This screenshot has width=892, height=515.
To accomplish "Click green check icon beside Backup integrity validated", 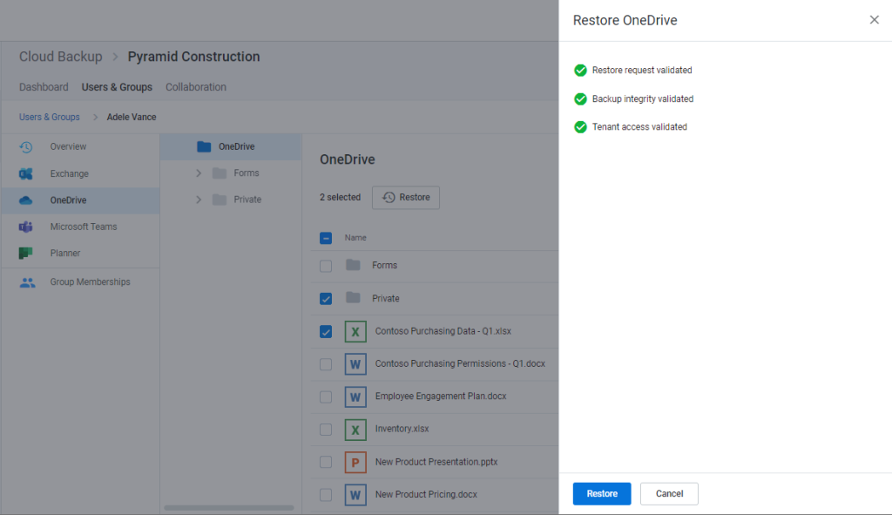I will coord(580,99).
